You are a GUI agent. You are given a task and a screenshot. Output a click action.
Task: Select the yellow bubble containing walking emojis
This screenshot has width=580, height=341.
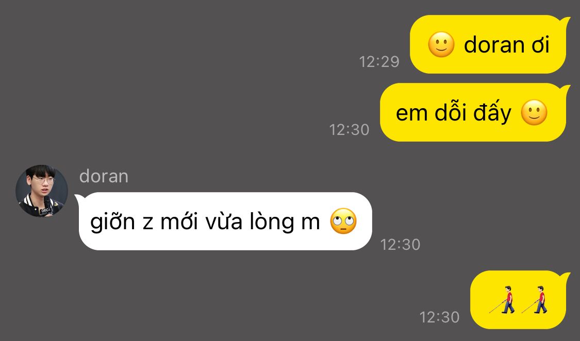520,300
